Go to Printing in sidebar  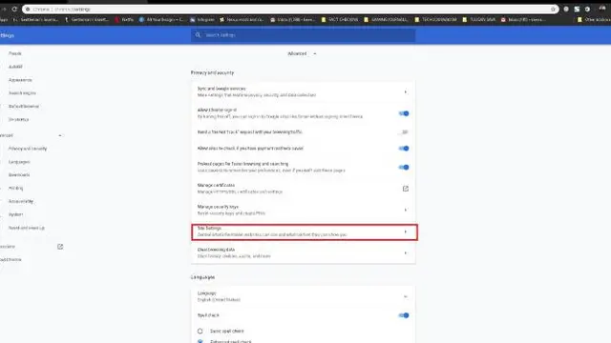[16, 189]
